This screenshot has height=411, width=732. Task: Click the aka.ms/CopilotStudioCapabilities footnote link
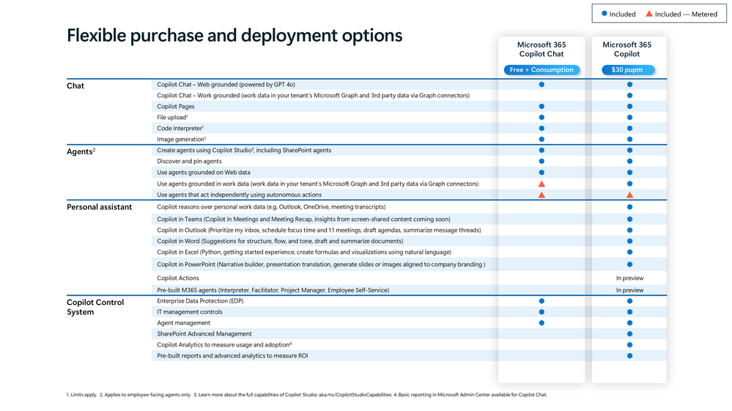click(355, 395)
